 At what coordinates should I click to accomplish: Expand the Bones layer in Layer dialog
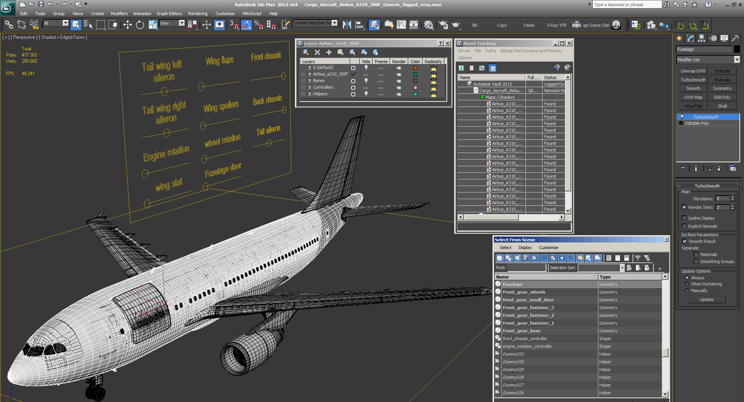[303, 81]
